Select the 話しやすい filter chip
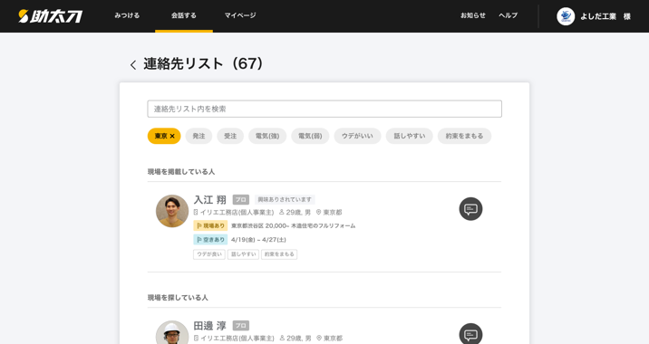Viewport: 649px width, 344px height. coord(410,136)
